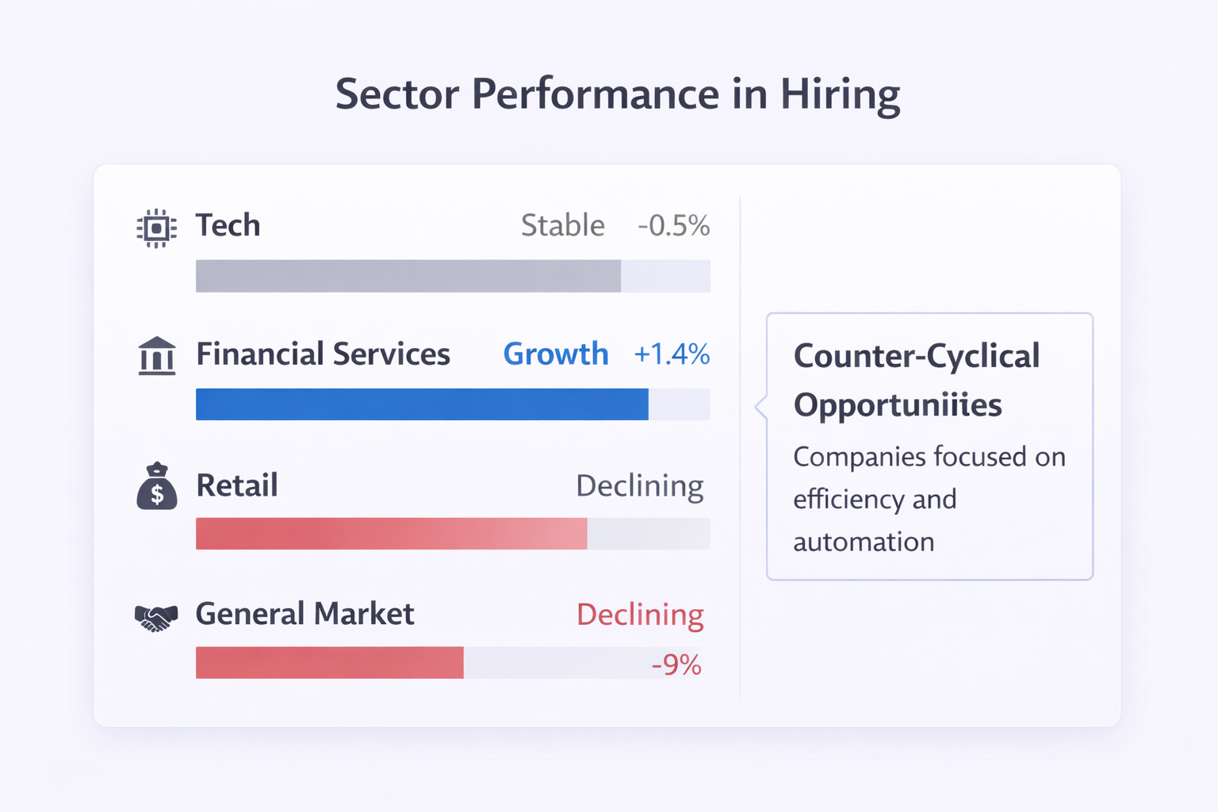Click the -9% General Market value
1218x812 pixels.
(x=676, y=665)
